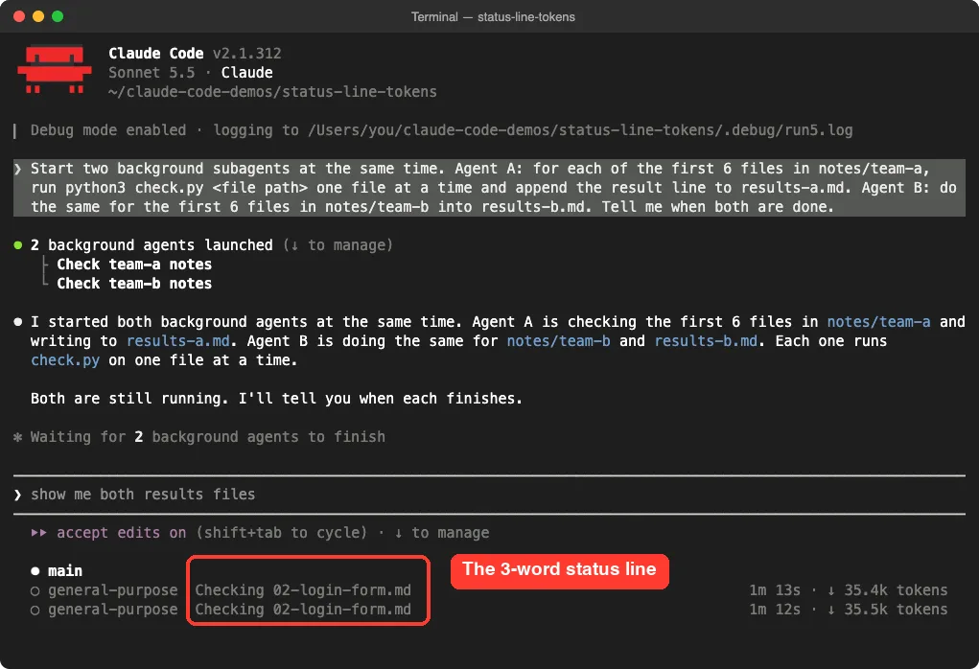
Task: Click the 'Sonnet 5.5' model name
Action: (152, 73)
